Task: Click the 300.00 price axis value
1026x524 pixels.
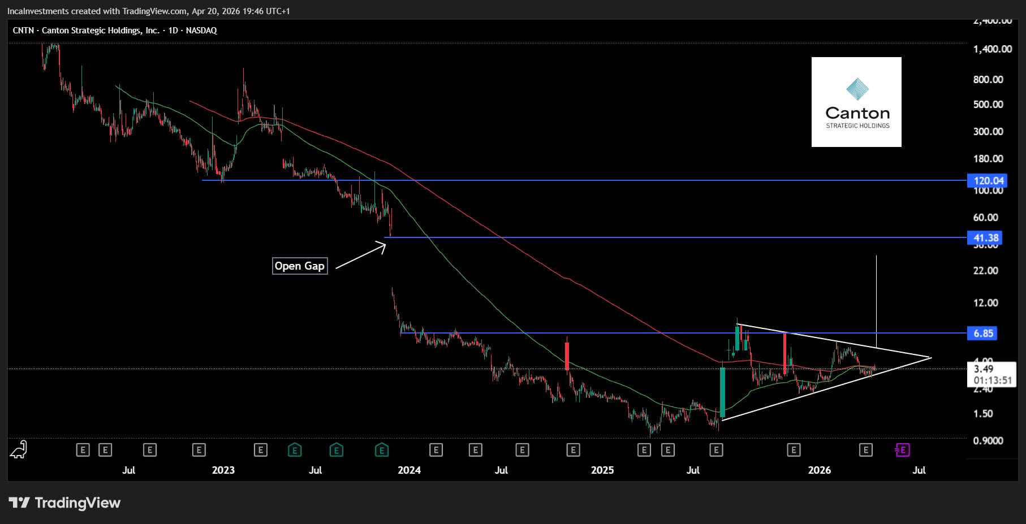Action: [x=988, y=132]
